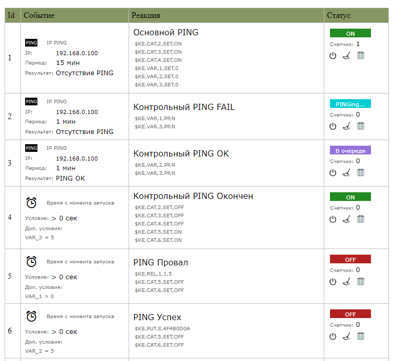Click the Событие column header
Screen dimensions: 393x361
pyautogui.click(x=39, y=15)
